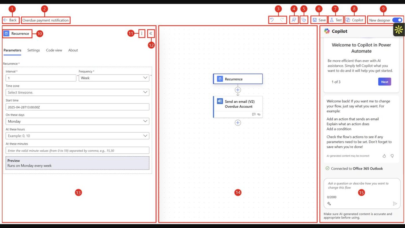405x228 pixels.
Task: Click 'Add a condition' example text
Action: click(339, 129)
